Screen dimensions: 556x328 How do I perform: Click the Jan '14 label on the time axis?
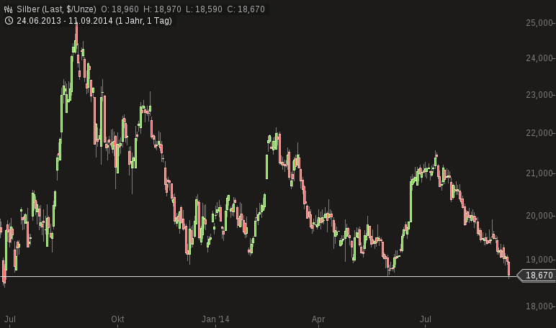click(215, 319)
